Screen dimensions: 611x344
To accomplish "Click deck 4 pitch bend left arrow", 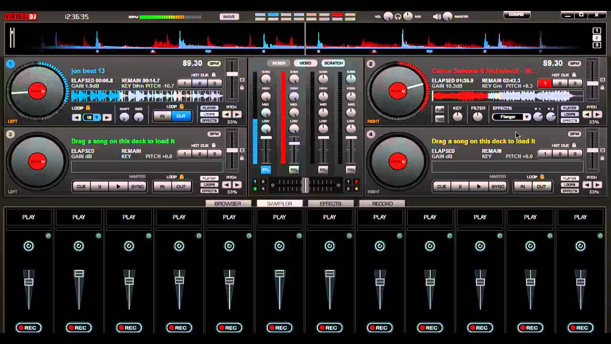I will 587,185.
